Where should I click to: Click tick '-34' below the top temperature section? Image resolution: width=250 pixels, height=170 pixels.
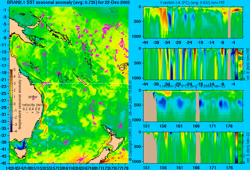point(167,42)
